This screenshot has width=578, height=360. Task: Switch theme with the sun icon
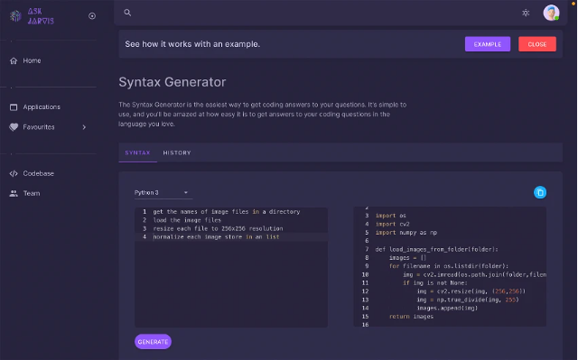(x=526, y=13)
